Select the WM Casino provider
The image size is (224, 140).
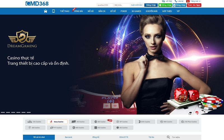[167, 122]
